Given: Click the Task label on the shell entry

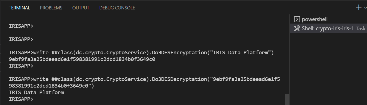Looking at the screenshot, I should point(361,29).
